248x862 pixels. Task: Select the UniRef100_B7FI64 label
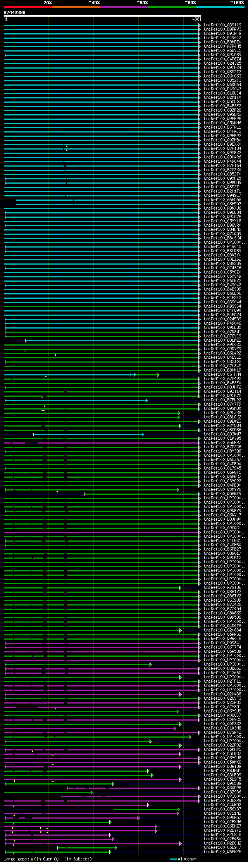(222, 166)
